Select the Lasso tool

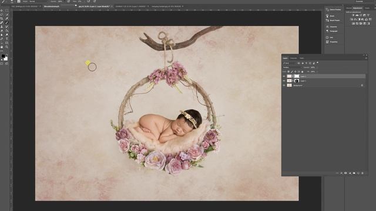coord(2,14)
